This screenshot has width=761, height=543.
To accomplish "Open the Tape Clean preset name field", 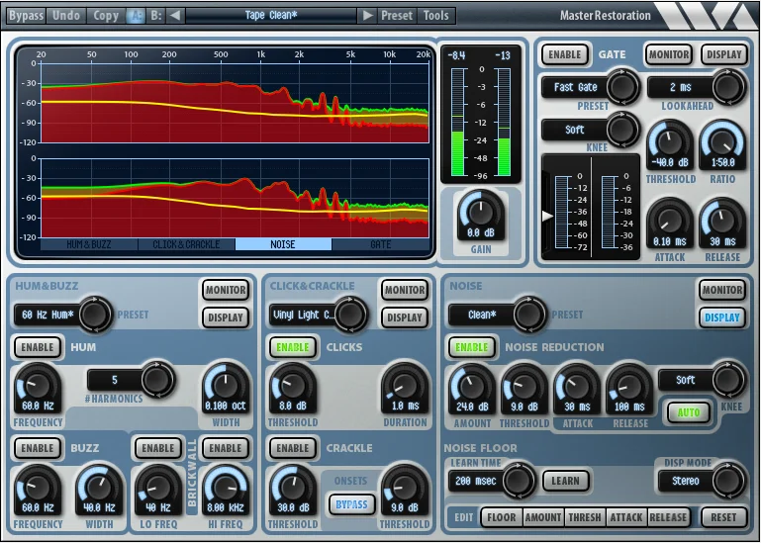I will [x=271, y=16].
